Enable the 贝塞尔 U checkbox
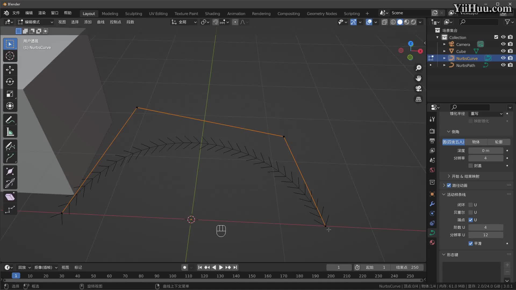This screenshot has height=290, width=516. (x=471, y=212)
